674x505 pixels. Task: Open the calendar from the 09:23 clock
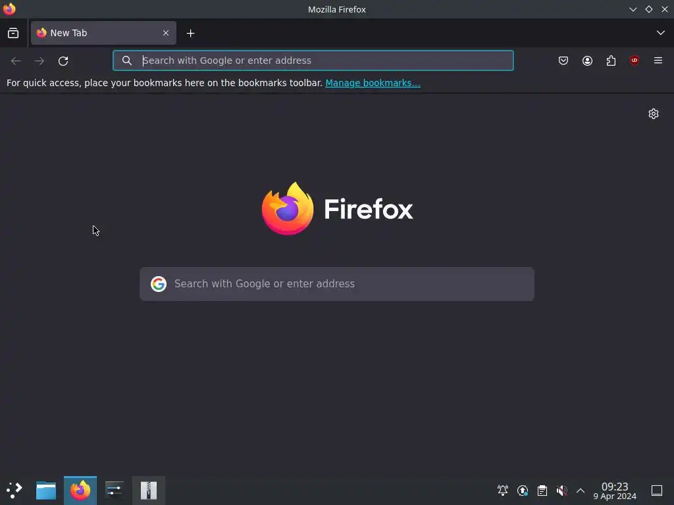615,491
